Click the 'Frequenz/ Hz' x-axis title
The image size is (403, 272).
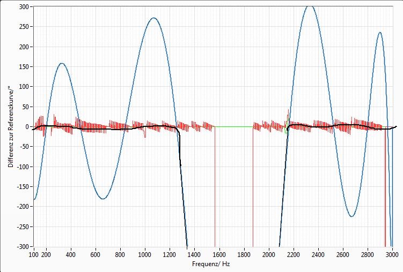pos(211,264)
